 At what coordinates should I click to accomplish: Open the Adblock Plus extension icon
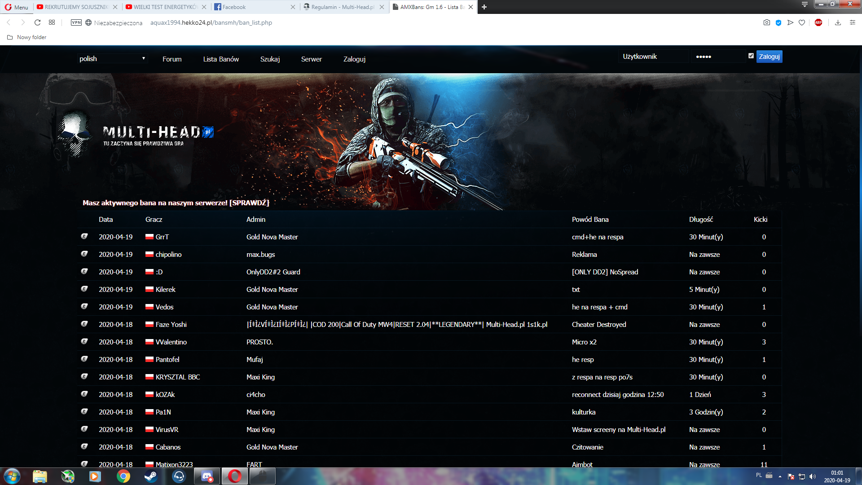[818, 22]
